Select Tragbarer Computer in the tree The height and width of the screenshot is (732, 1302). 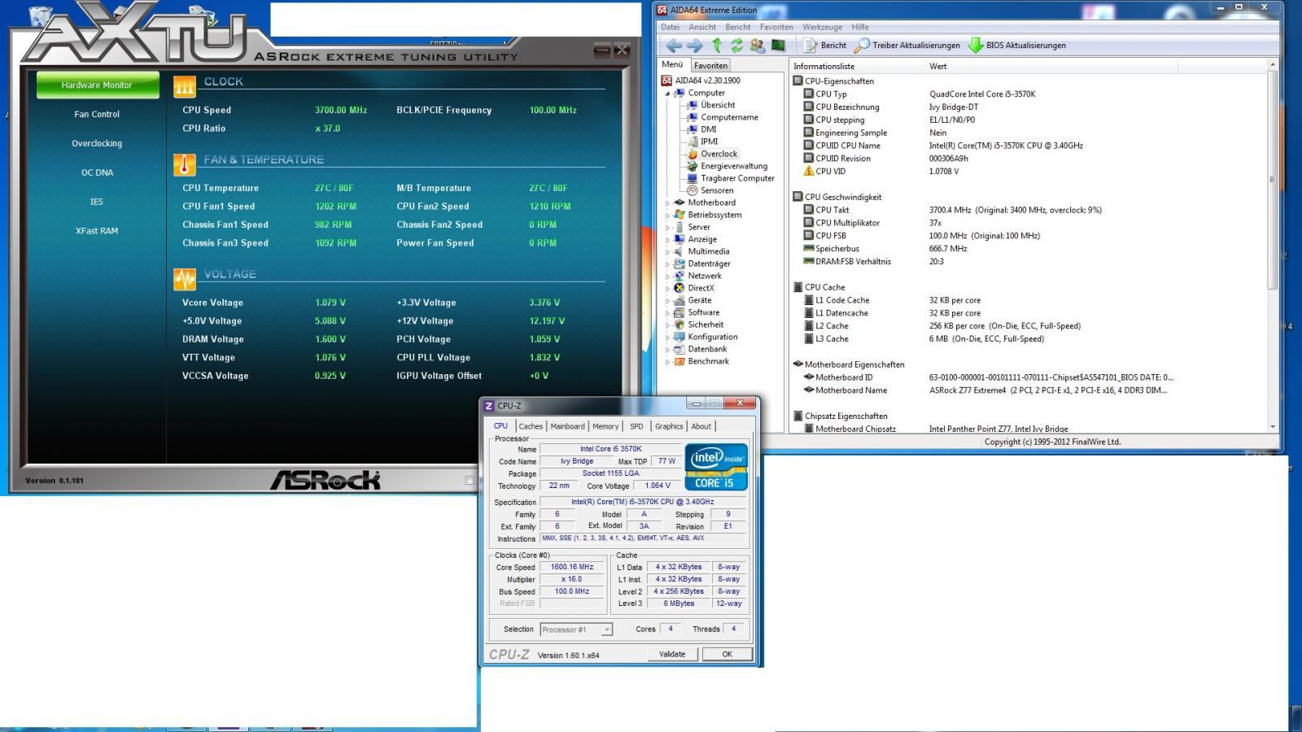[x=731, y=178]
